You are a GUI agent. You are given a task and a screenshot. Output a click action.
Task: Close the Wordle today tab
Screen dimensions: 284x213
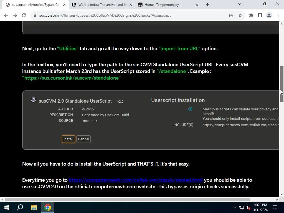(x=131, y=5)
